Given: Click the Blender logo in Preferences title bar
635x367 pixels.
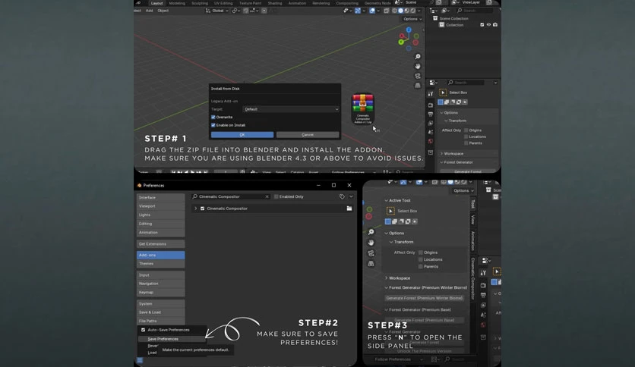Looking at the screenshot, I should [139, 186].
